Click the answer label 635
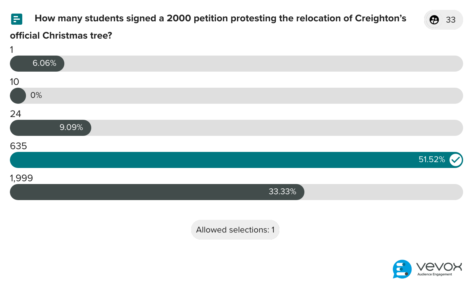The height and width of the screenshot is (289, 473). click(19, 146)
